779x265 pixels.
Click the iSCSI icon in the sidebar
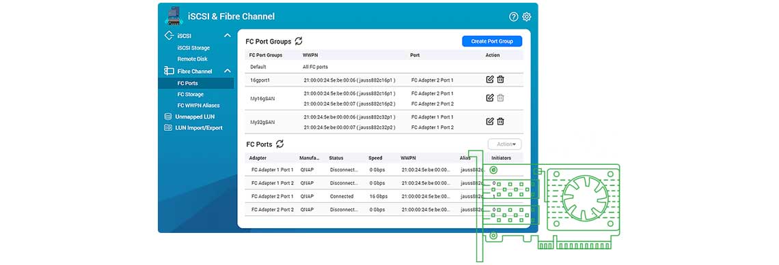click(169, 35)
